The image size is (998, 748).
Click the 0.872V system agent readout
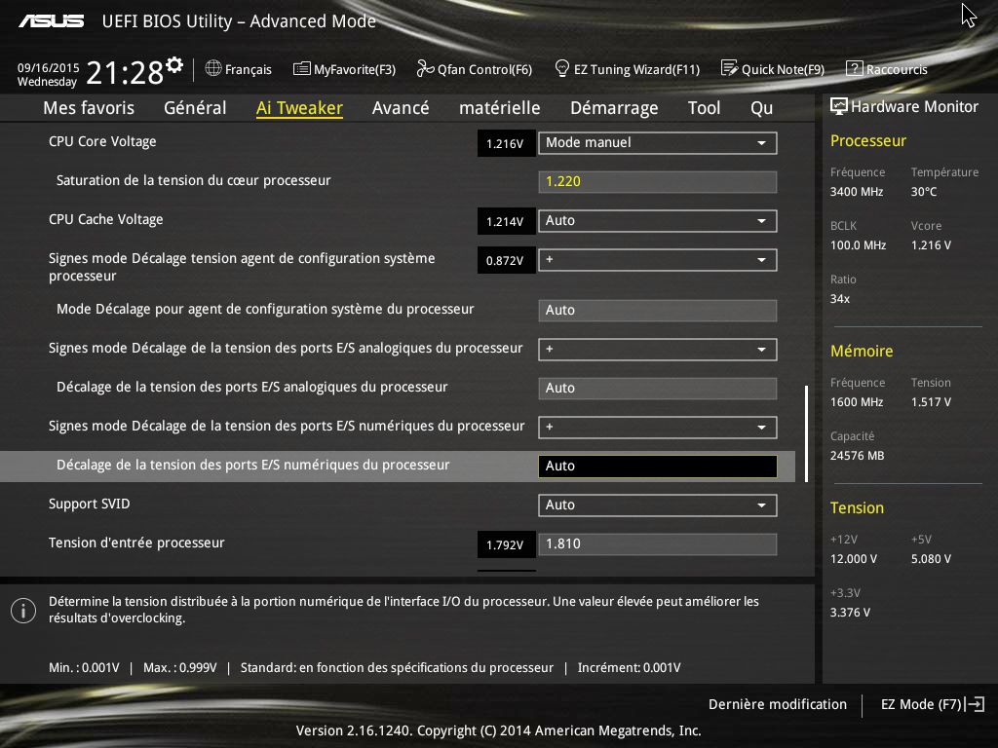pos(506,261)
